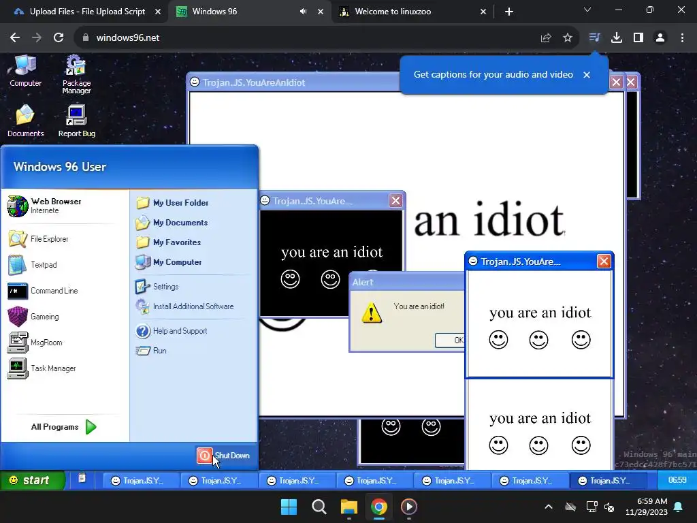697x523 pixels.
Task: Open the Package Manager desktop icon
Action: 76,74
